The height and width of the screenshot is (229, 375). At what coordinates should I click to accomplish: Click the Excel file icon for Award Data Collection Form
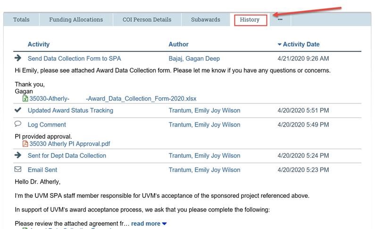(x=25, y=99)
